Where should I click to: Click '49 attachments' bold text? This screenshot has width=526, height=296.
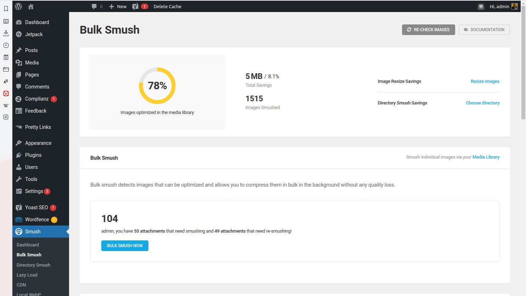click(230, 231)
